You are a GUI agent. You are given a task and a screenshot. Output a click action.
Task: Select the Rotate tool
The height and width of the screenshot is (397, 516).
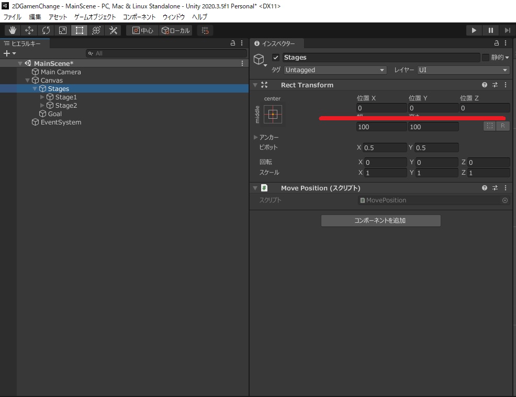pyautogui.click(x=46, y=30)
